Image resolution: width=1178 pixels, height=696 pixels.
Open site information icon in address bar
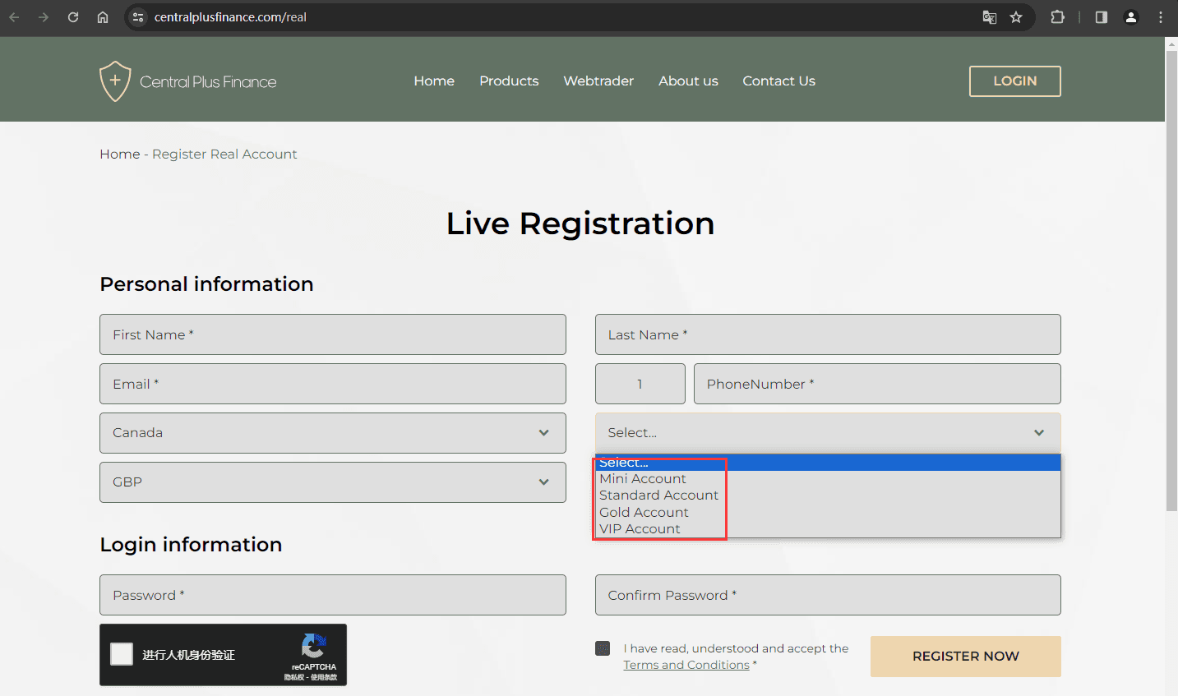(138, 17)
